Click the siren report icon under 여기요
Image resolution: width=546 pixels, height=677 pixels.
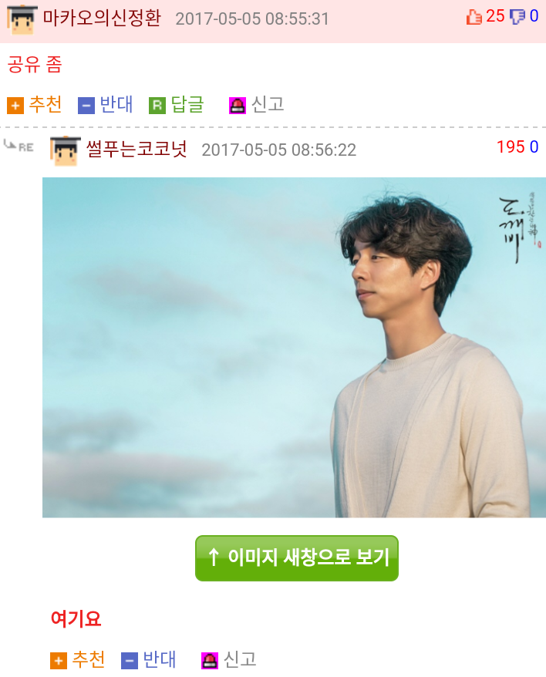210,661
